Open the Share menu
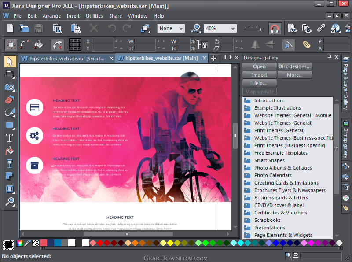352x262 pixels. [115, 16]
